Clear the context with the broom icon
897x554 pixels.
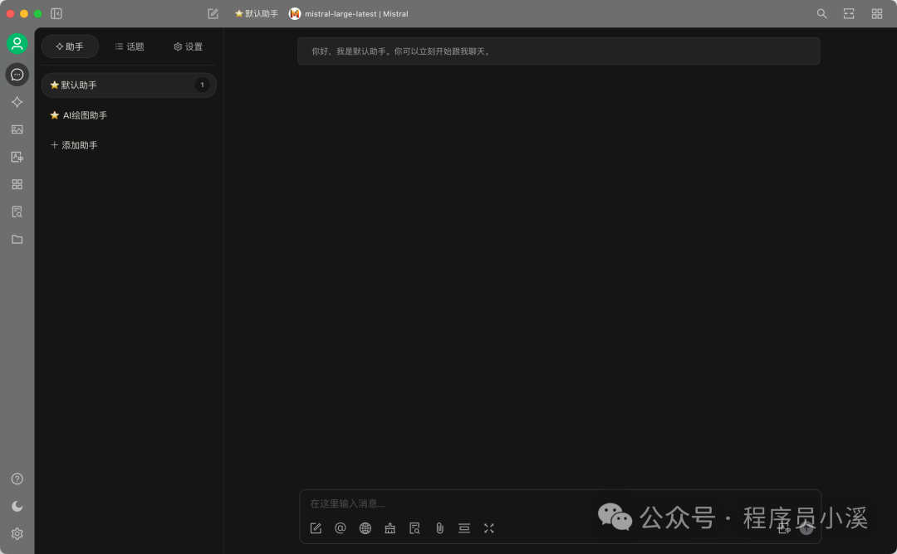[x=390, y=527]
